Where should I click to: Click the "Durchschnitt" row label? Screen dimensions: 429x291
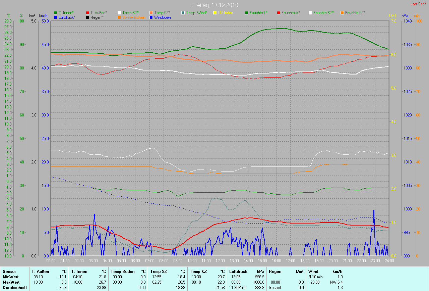15,288
